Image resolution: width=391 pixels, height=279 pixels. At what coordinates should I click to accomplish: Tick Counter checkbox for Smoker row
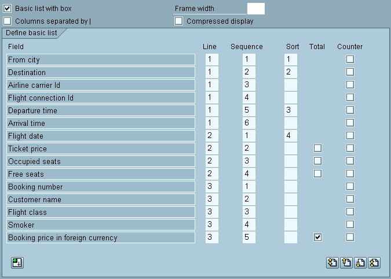coord(350,225)
